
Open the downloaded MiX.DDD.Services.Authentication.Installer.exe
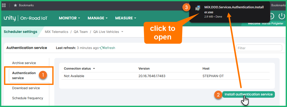[x=234, y=10]
